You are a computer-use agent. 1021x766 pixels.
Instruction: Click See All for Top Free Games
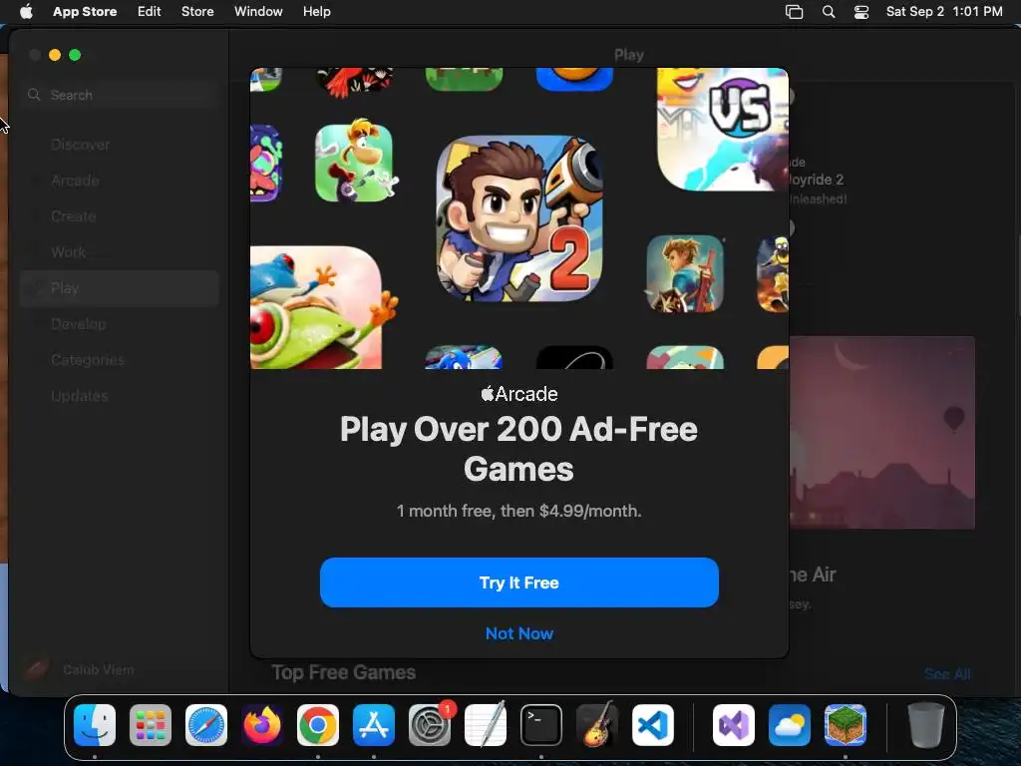(947, 674)
